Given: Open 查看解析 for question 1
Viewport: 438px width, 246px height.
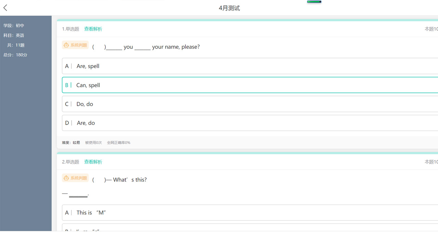Looking at the screenshot, I should 93,29.
